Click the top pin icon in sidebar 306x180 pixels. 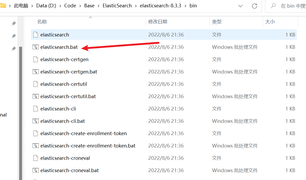pos(14,24)
